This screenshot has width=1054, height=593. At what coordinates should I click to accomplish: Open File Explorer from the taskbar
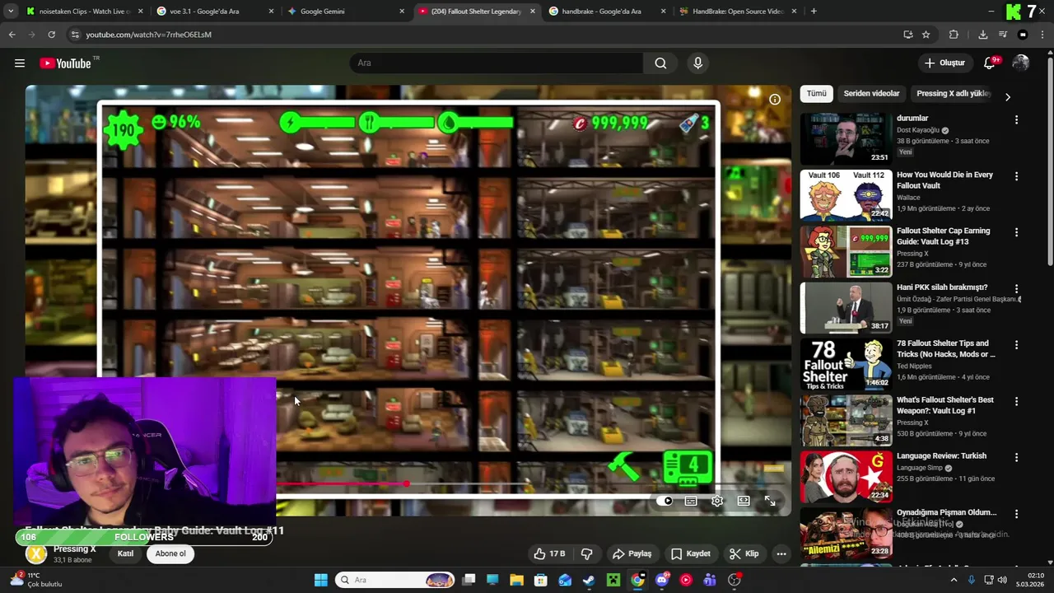(x=516, y=580)
